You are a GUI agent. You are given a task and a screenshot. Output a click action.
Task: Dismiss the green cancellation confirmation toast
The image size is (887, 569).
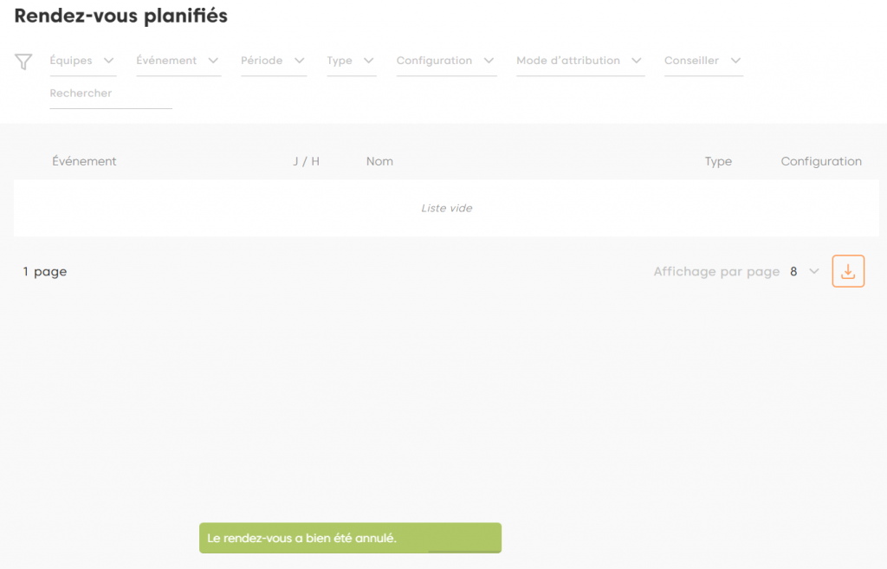(x=350, y=538)
